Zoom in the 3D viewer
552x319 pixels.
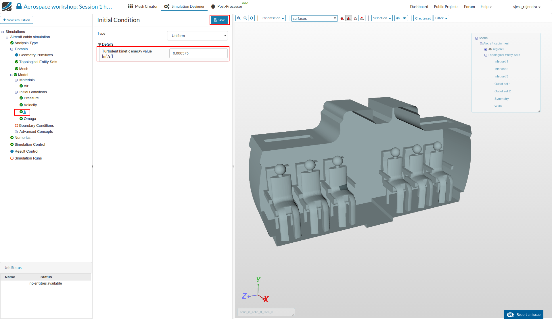click(239, 18)
